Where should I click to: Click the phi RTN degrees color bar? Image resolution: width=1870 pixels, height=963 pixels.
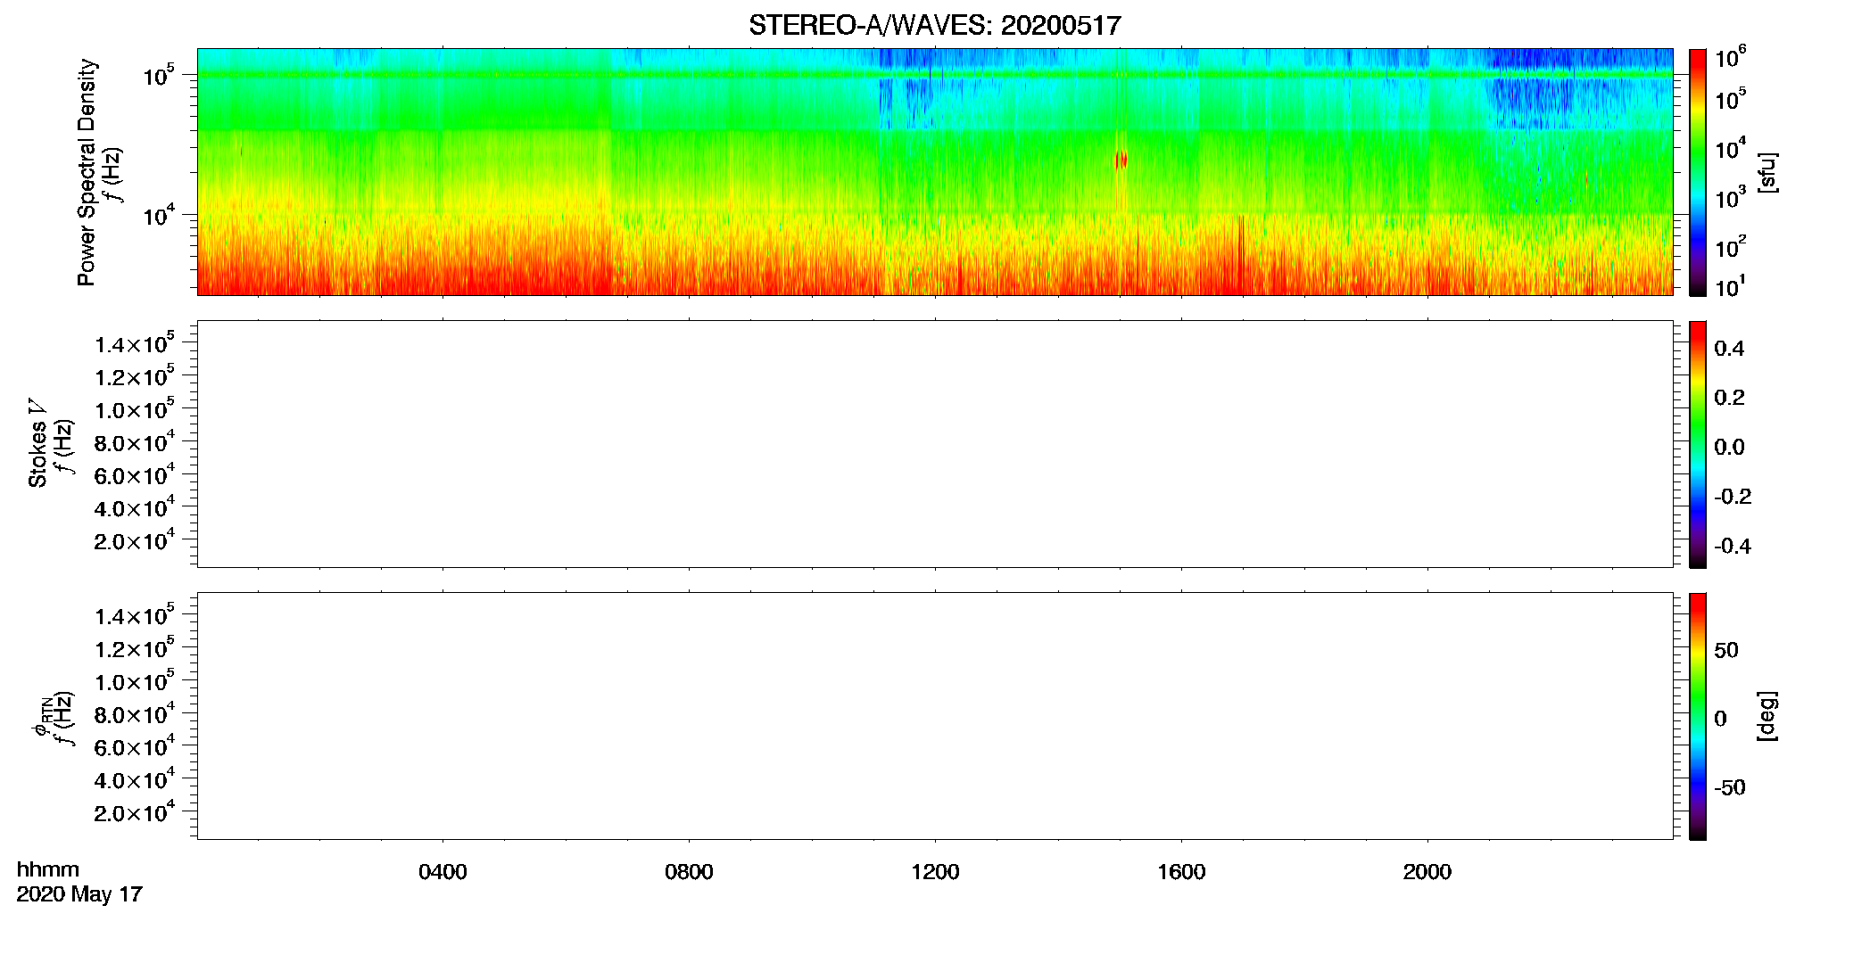[x=1698, y=716]
